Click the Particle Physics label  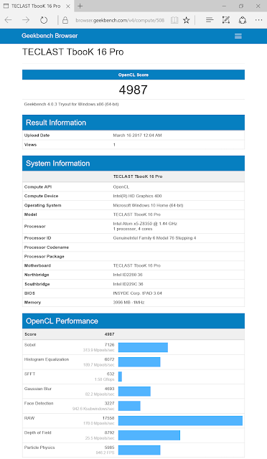pos(39,448)
